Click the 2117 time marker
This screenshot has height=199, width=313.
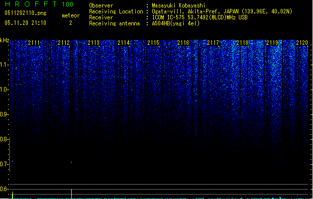pyautogui.click(x=213, y=43)
